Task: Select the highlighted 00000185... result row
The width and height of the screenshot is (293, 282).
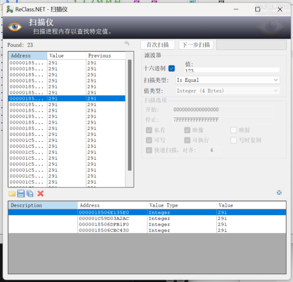Action: point(67,99)
